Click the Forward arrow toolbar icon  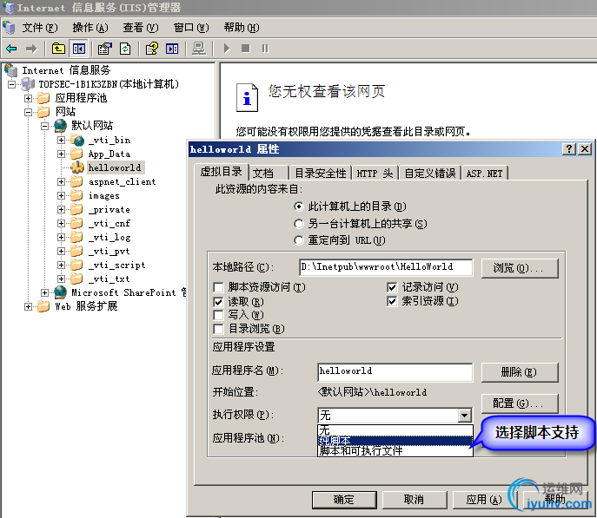point(31,49)
